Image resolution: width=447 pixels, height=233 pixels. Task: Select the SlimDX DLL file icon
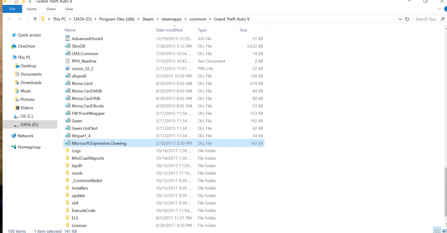[67, 46]
